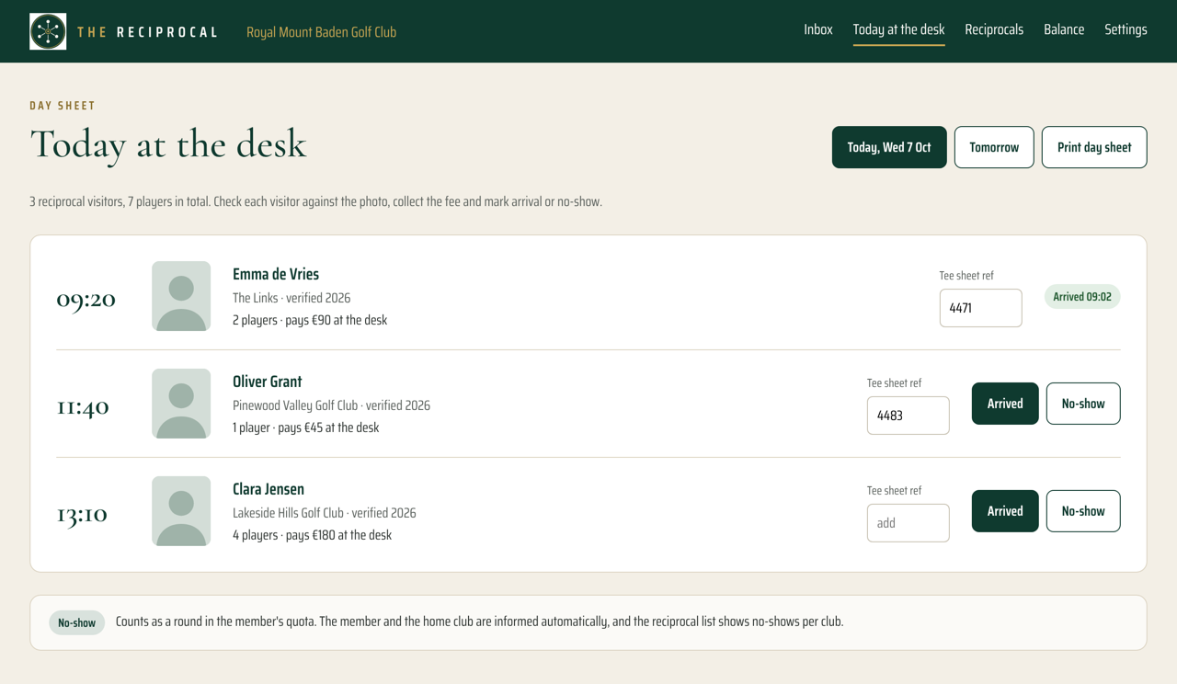1177x684 pixels.
Task: Click the No-show legend badge
Action: 76,622
